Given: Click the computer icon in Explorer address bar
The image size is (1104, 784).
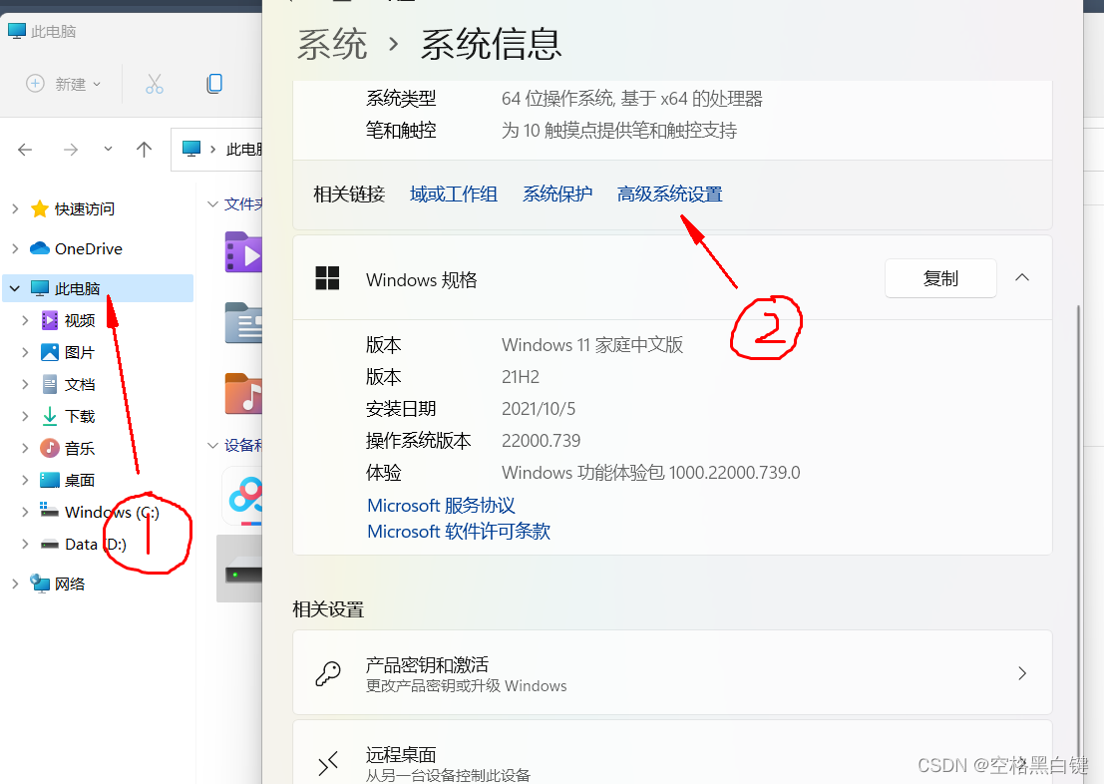Looking at the screenshot, I should click(190, 149).
